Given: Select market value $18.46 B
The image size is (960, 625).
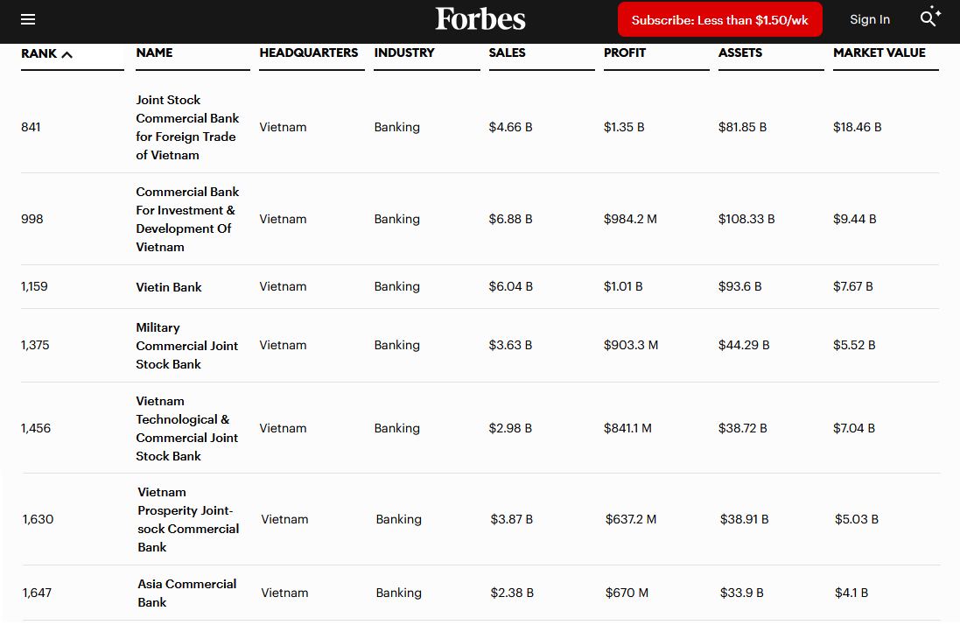Looking at the screenshot, I should coord(857,127).
